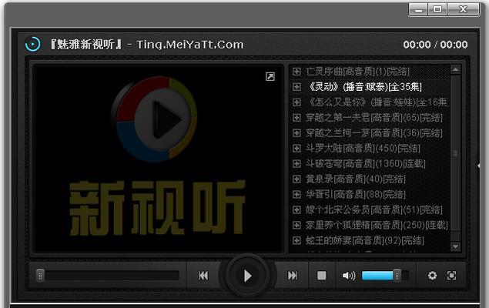
Task: Select 华胥引[高音质](88)[完结] title
Action: [x=356, y=194]
